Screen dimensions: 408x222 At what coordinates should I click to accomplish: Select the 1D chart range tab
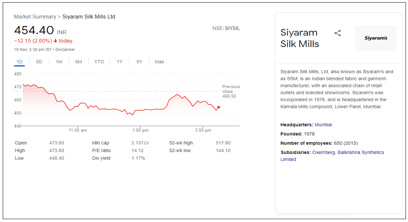click(20, 62)
